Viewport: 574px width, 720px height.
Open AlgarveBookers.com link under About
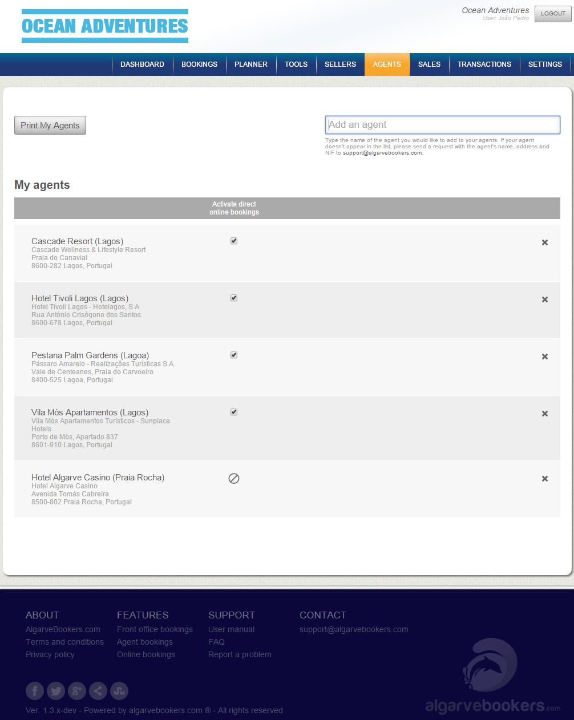click(63, 629)
